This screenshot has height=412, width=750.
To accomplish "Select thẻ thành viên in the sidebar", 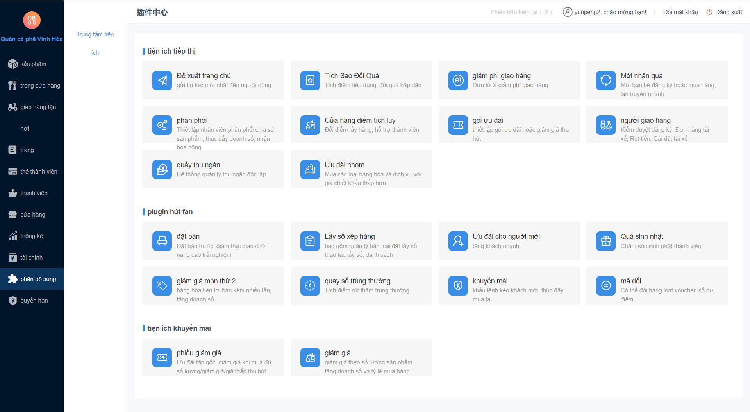I will click(38, 172).
